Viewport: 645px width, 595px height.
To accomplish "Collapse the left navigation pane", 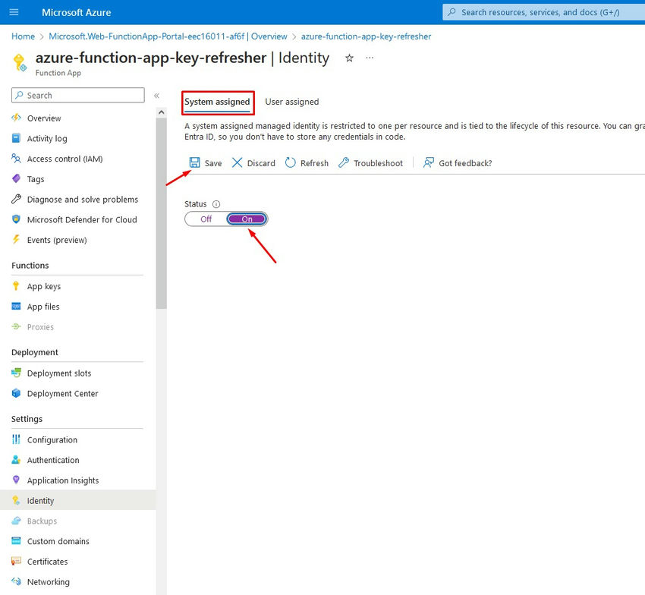I will click(157, 95).
